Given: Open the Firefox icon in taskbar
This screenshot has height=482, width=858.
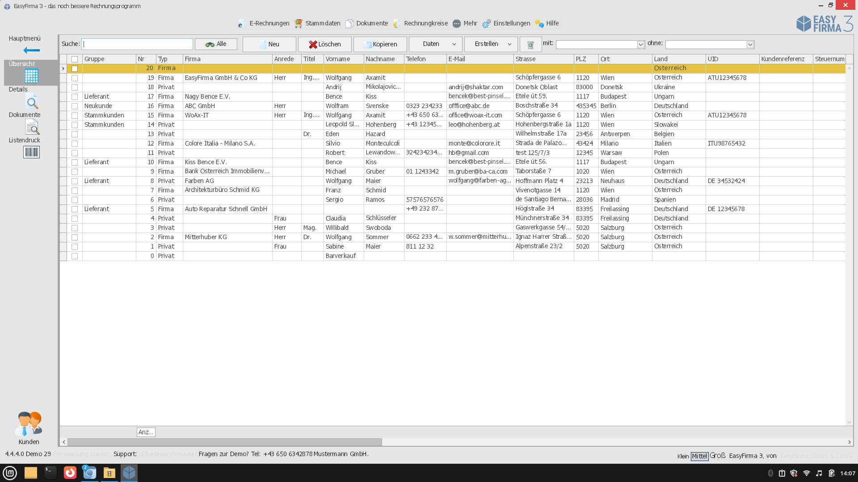Looking at the screenshot, I should 70,473.
